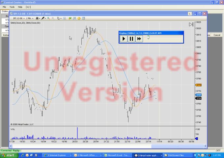Screen dimensions: 224x158
Task: Click the volume speaker tray icon
Action: point(210,155)
